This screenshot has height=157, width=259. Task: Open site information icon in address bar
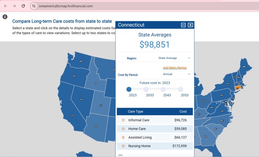coord(34,6)
